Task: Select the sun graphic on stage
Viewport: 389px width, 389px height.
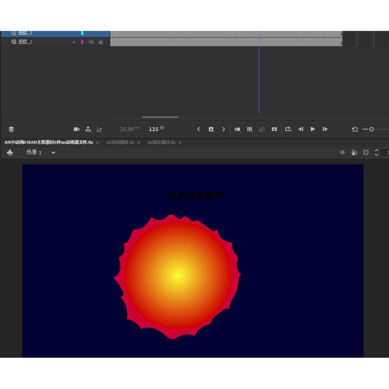Action: [177, 276]
